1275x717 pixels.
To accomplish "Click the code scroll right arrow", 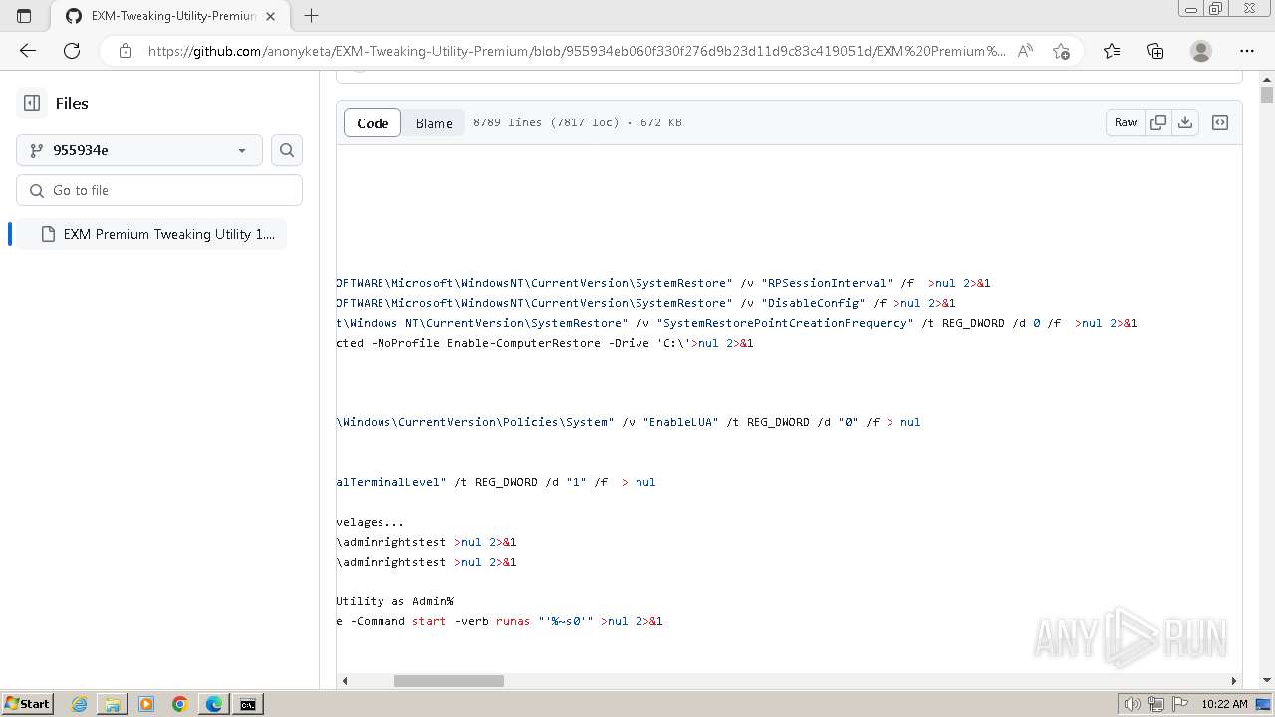I will pyautogui.click(x=1233, y=681).
